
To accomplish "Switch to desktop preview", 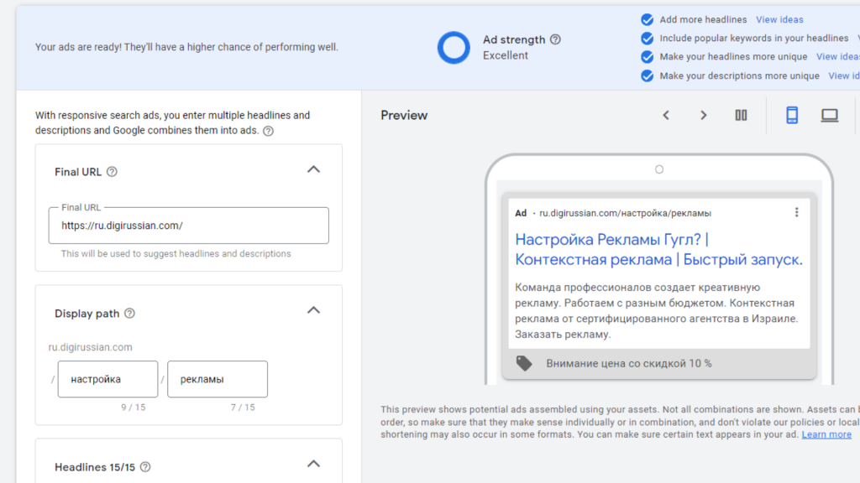I will click(x=829, y=115).
